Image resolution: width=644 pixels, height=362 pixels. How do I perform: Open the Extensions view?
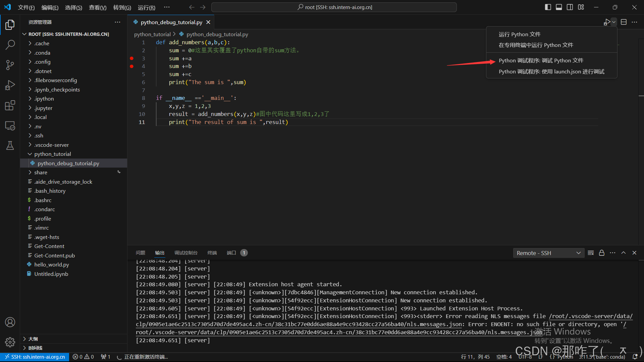tap(10, 105)
